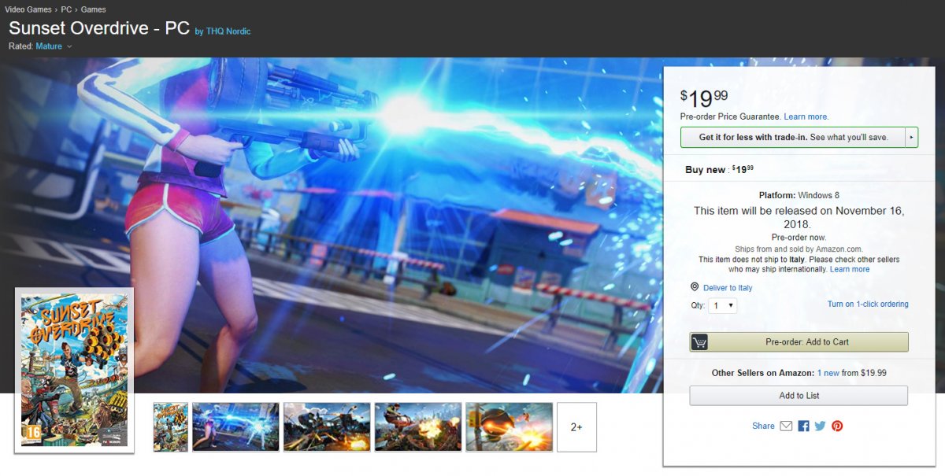Select the blue gun blast screenshot thumbnail

(x=235, y=427)
